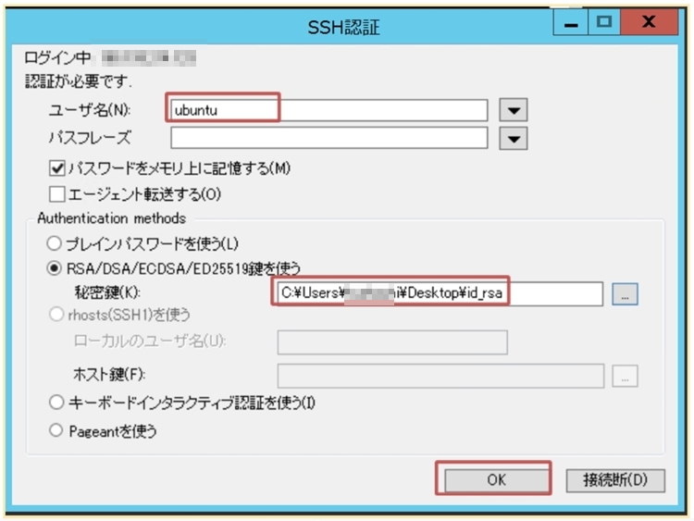
Task: Select the RSA/DSA/ECDSA/ED25519 key radio button
Action: tap(55, 269)
